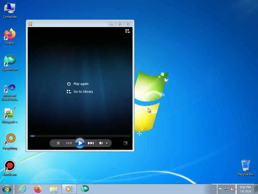258x194 pixels.
Task: Select the Microsoft Visual Studio shortcut
Action: pos(10,92)
